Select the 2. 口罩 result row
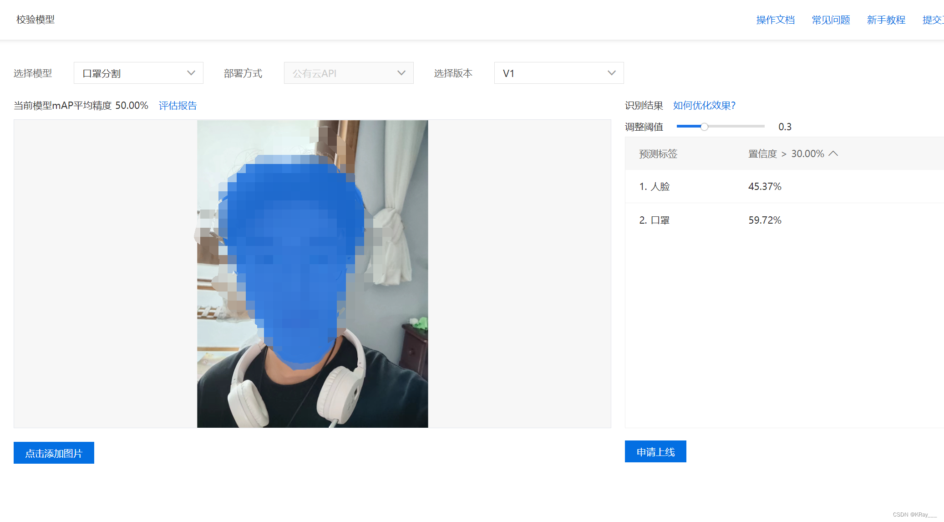Viewport: 944px width, 522px height. (784, 220)
